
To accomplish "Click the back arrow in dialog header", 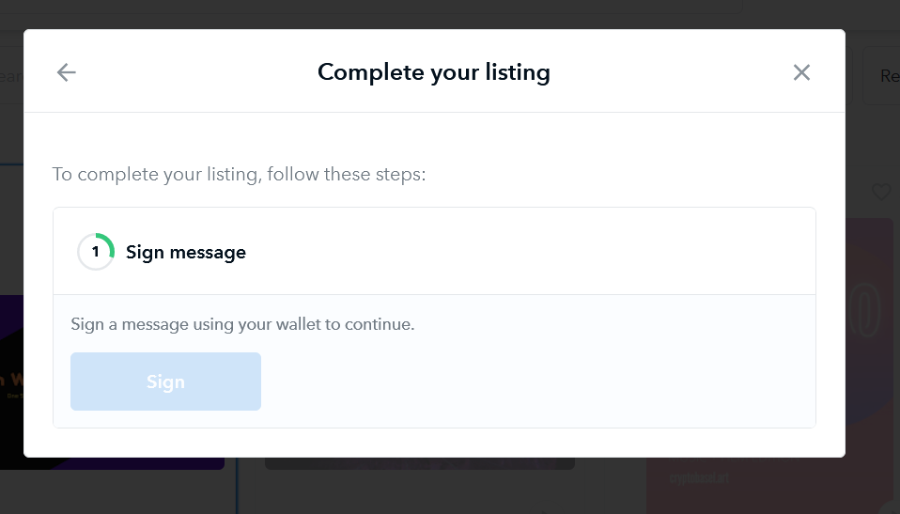I will point(66,72).
